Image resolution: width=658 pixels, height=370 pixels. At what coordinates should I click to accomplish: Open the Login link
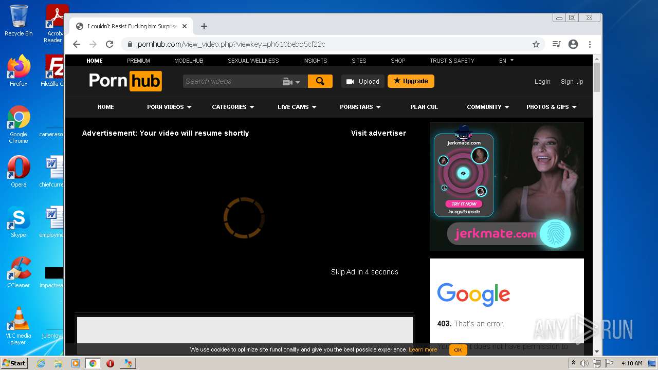point(542,82)
